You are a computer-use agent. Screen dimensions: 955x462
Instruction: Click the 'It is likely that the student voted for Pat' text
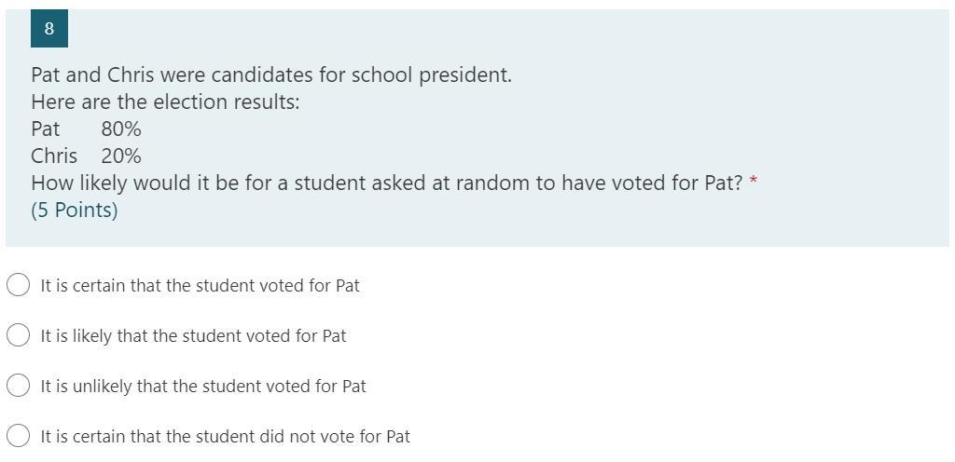pyautogui.click(x=193, y=336)
